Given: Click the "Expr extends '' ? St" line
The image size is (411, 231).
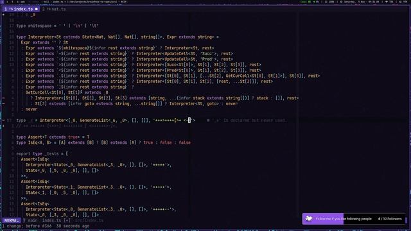Looking at the screenshot, I should point(44,42).
